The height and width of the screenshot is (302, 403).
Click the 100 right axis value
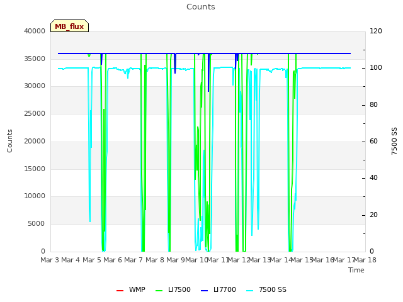pyautogui.click(x=376, y=67)
